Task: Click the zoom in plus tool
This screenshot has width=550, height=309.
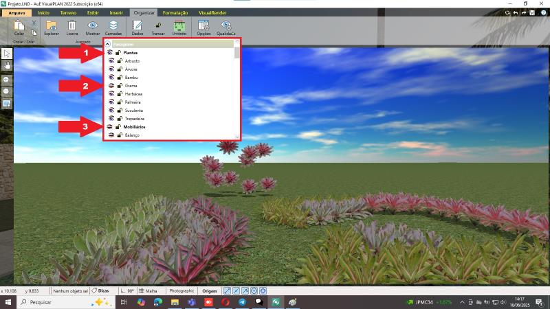Action: [6, 80]
